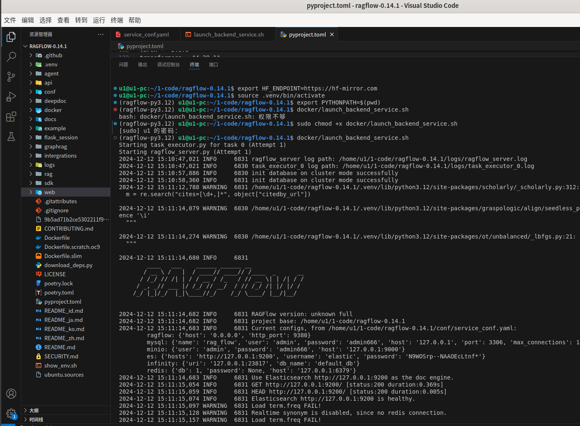Open Source Control view icon
The width and height of the screenshot is (580, 426).
tap(11, 76)
